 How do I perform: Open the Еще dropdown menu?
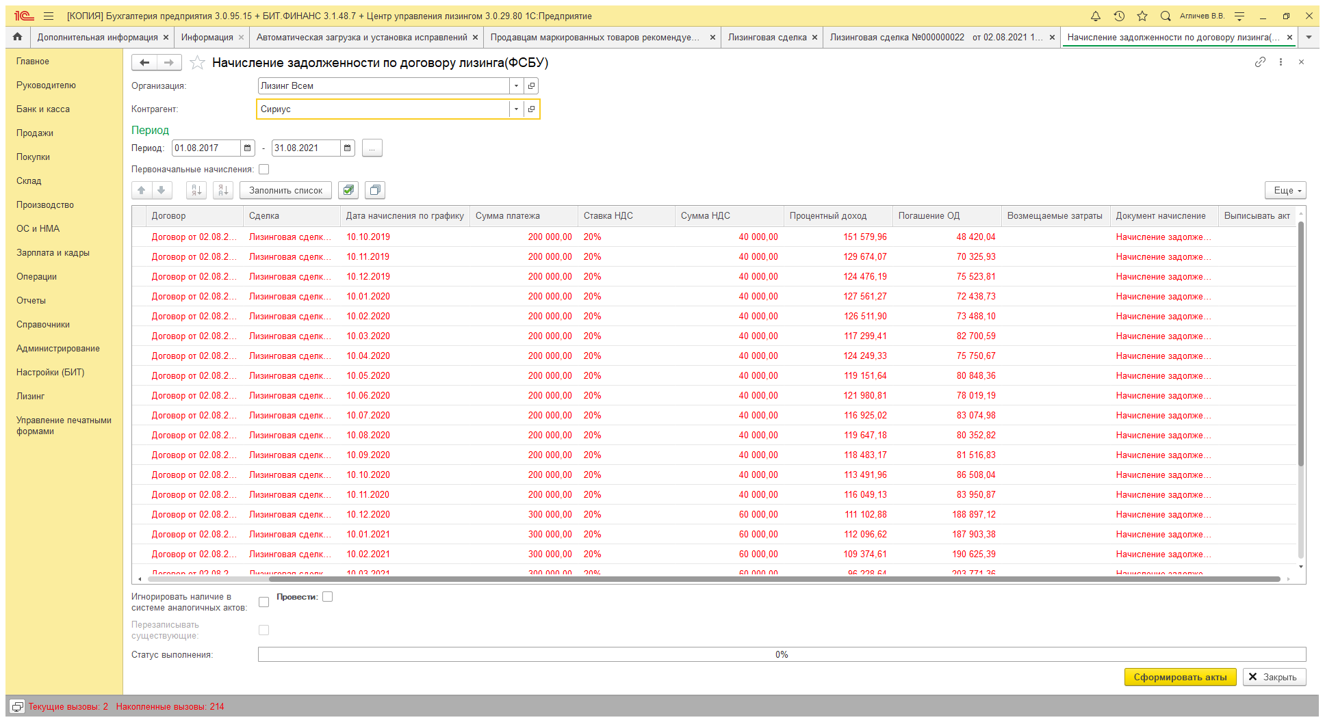pos(1285,190)
